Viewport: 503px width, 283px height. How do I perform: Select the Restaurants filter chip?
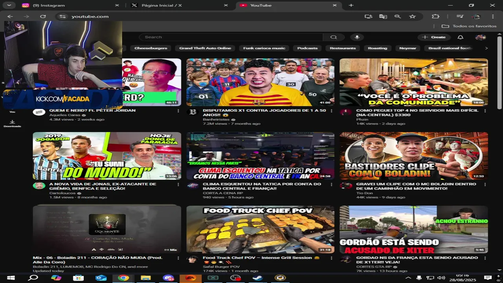point(343,48)
